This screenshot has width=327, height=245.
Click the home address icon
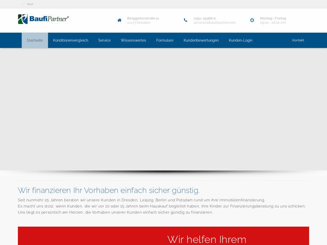coord(119,20)
